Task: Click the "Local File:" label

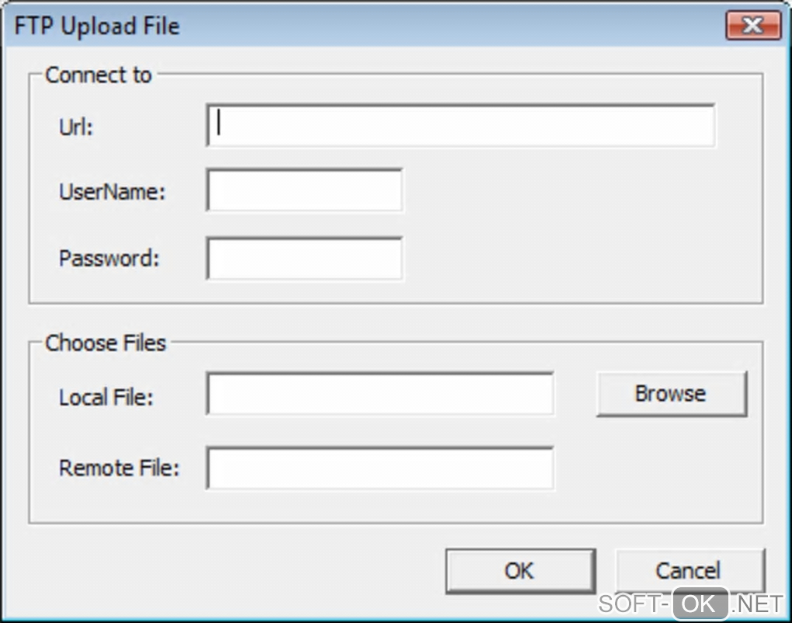Action: coord(106,397)
